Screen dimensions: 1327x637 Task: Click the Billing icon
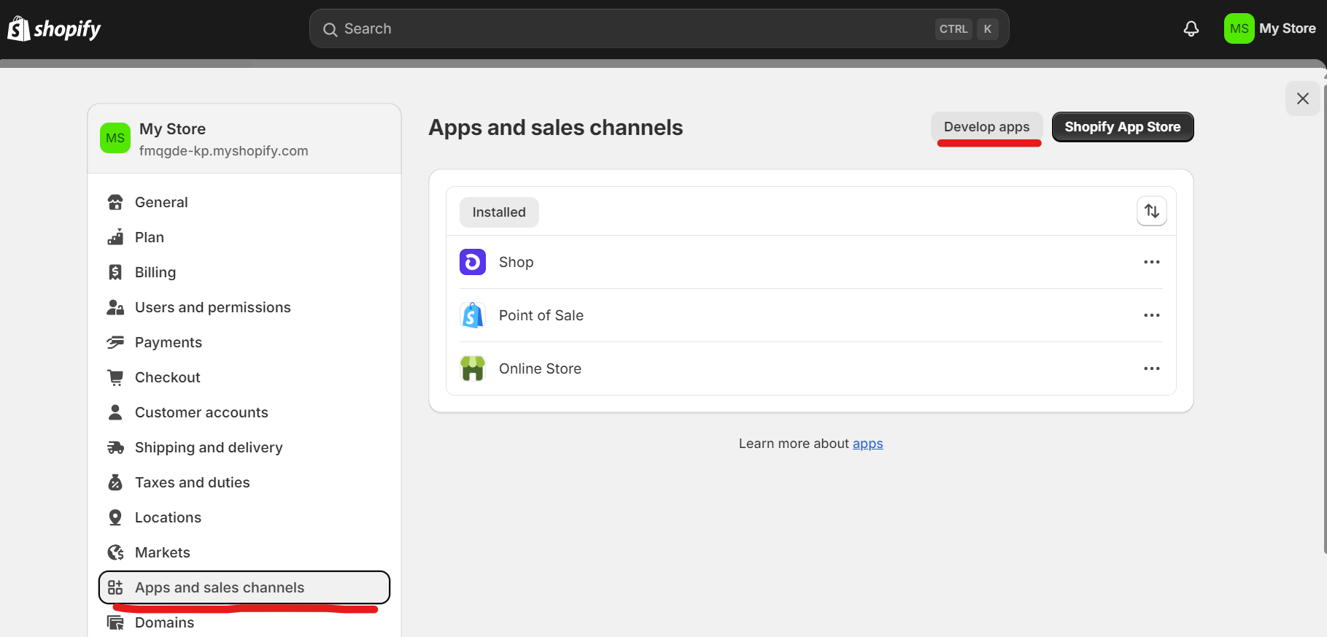(x=115, y=272)
